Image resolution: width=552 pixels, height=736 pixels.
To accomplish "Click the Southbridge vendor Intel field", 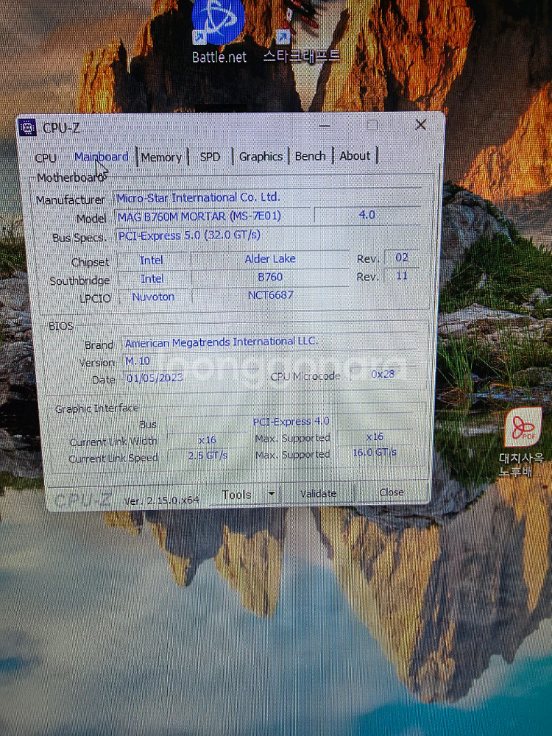I will click(152, 279).
